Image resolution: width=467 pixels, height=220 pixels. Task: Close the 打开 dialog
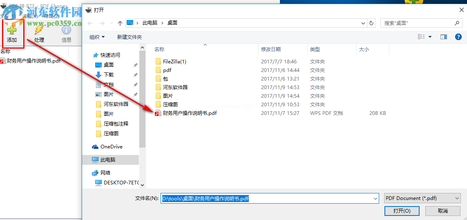click(x=461, y=9)
